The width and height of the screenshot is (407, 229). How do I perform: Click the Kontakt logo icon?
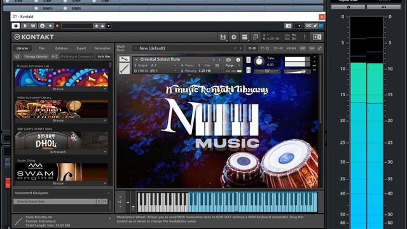[x=17, y=37]
